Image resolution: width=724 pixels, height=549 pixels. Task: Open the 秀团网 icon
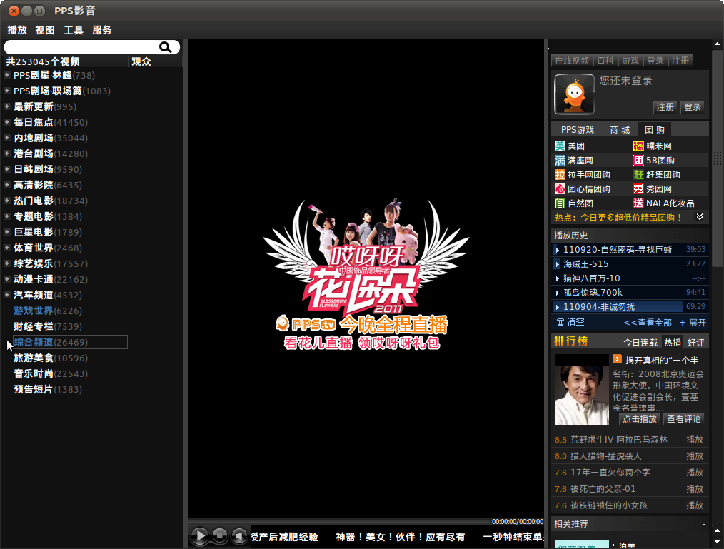(x=638, y=189)
